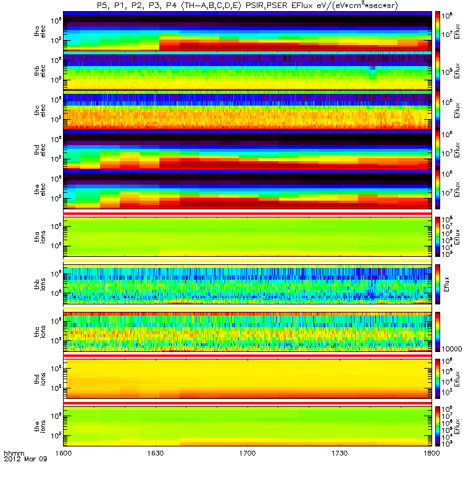This screenshot has width=463, height=494.
Task: Click the Eflux label beside thb ions color bar
Action: click(446, 284)
